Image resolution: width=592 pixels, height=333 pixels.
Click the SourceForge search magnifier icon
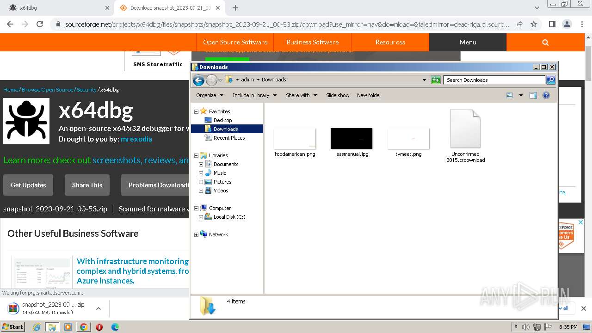coord(545,42)
